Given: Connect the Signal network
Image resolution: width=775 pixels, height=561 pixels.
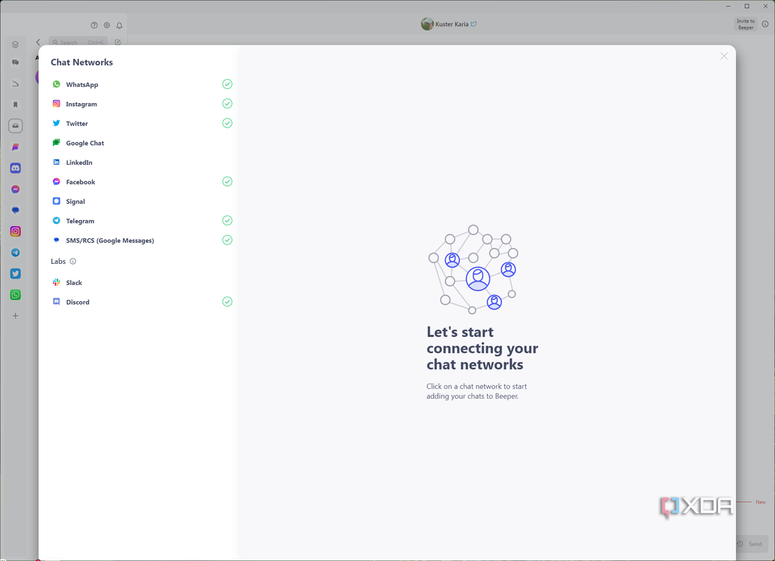Looking at the screenshot, I should [142, 201].
